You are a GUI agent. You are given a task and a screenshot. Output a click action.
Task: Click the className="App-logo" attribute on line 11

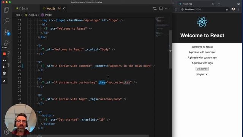pyautogui.click(x=84, y=20)
